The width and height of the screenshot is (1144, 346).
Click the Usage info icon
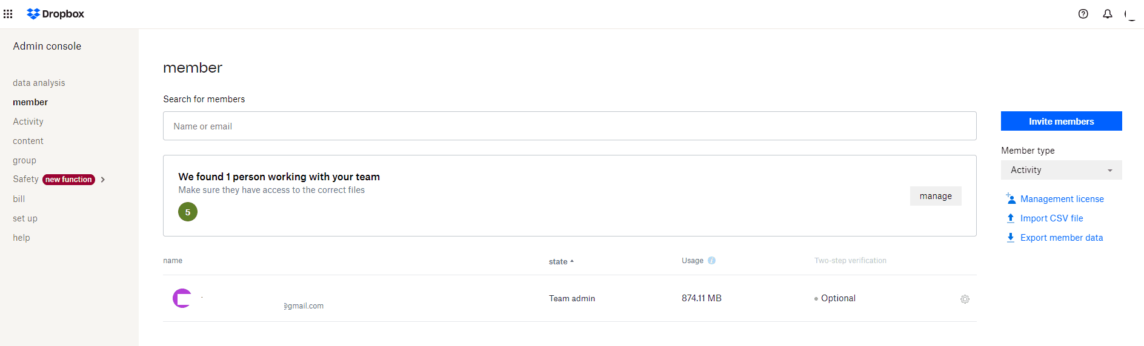711,261
